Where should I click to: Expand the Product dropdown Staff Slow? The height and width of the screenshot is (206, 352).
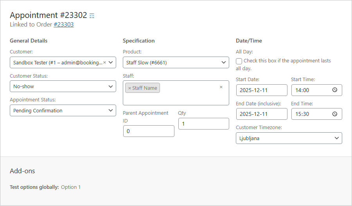[176, 62]
